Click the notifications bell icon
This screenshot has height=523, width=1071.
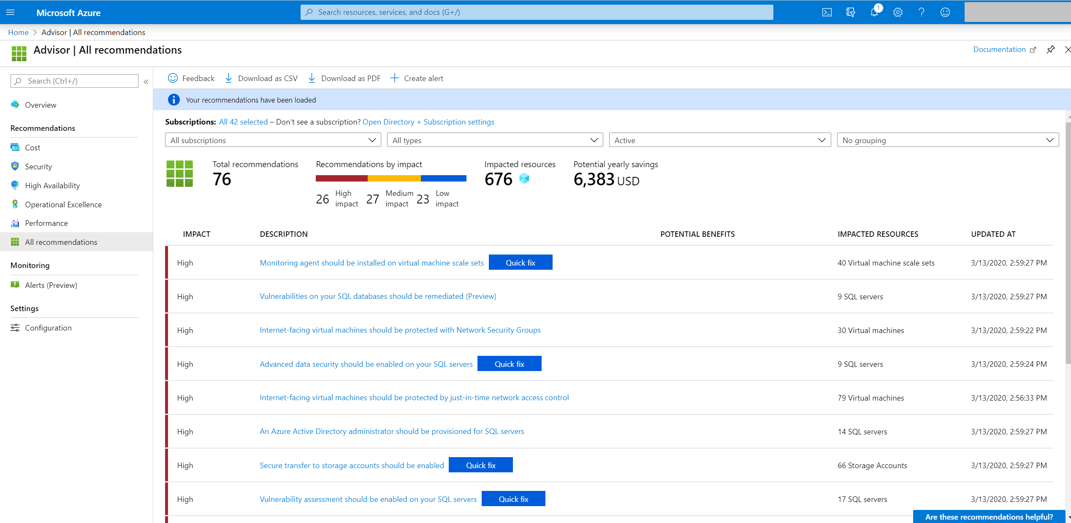click(874, 12)
